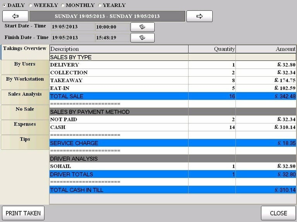Click the CLOSE button
Screen dimensions: 297x222
[278, 213]
